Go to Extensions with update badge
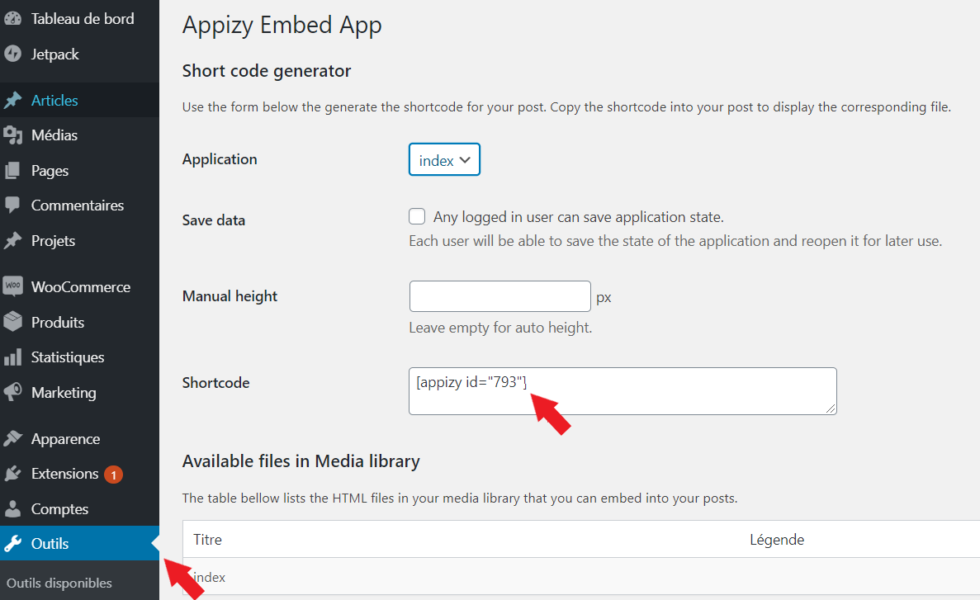 point(64,474)
